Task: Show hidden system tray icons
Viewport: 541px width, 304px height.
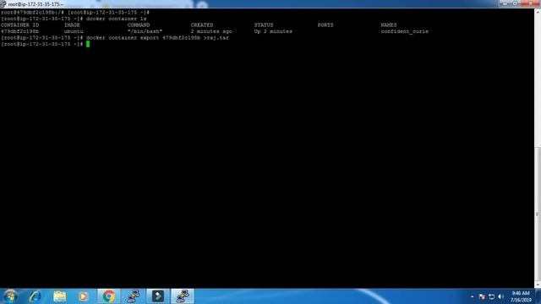Action: pyautogui.click(x=472, y=296)
